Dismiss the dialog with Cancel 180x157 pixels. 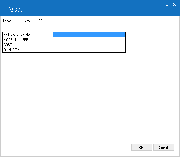point(163,147)
